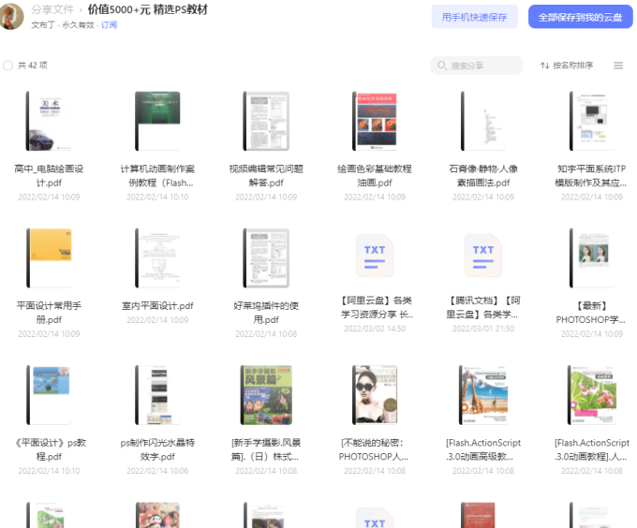Expand the 按名称排序 sort dropdown
Screen dimensions: 637x528
click(x=572, y=66)
